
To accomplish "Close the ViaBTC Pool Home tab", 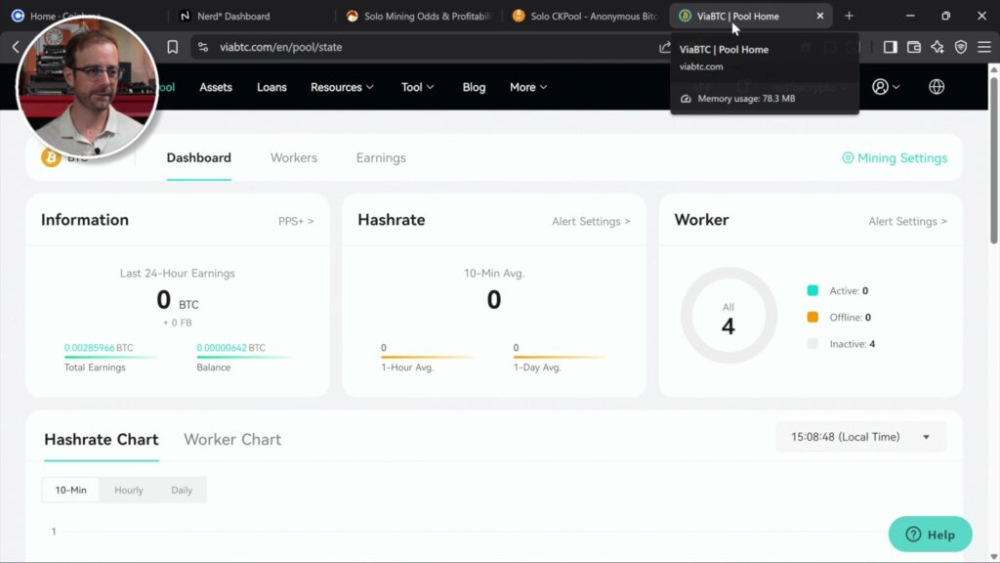I will (820, 16).
